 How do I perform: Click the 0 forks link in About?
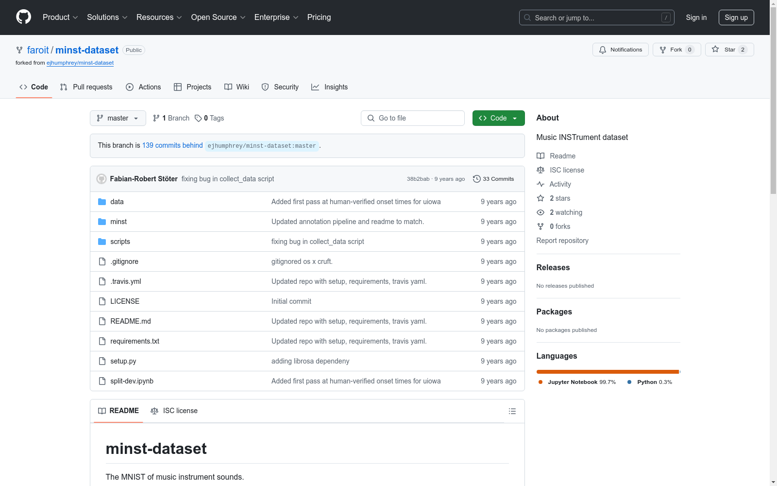[x=560, y=226]
